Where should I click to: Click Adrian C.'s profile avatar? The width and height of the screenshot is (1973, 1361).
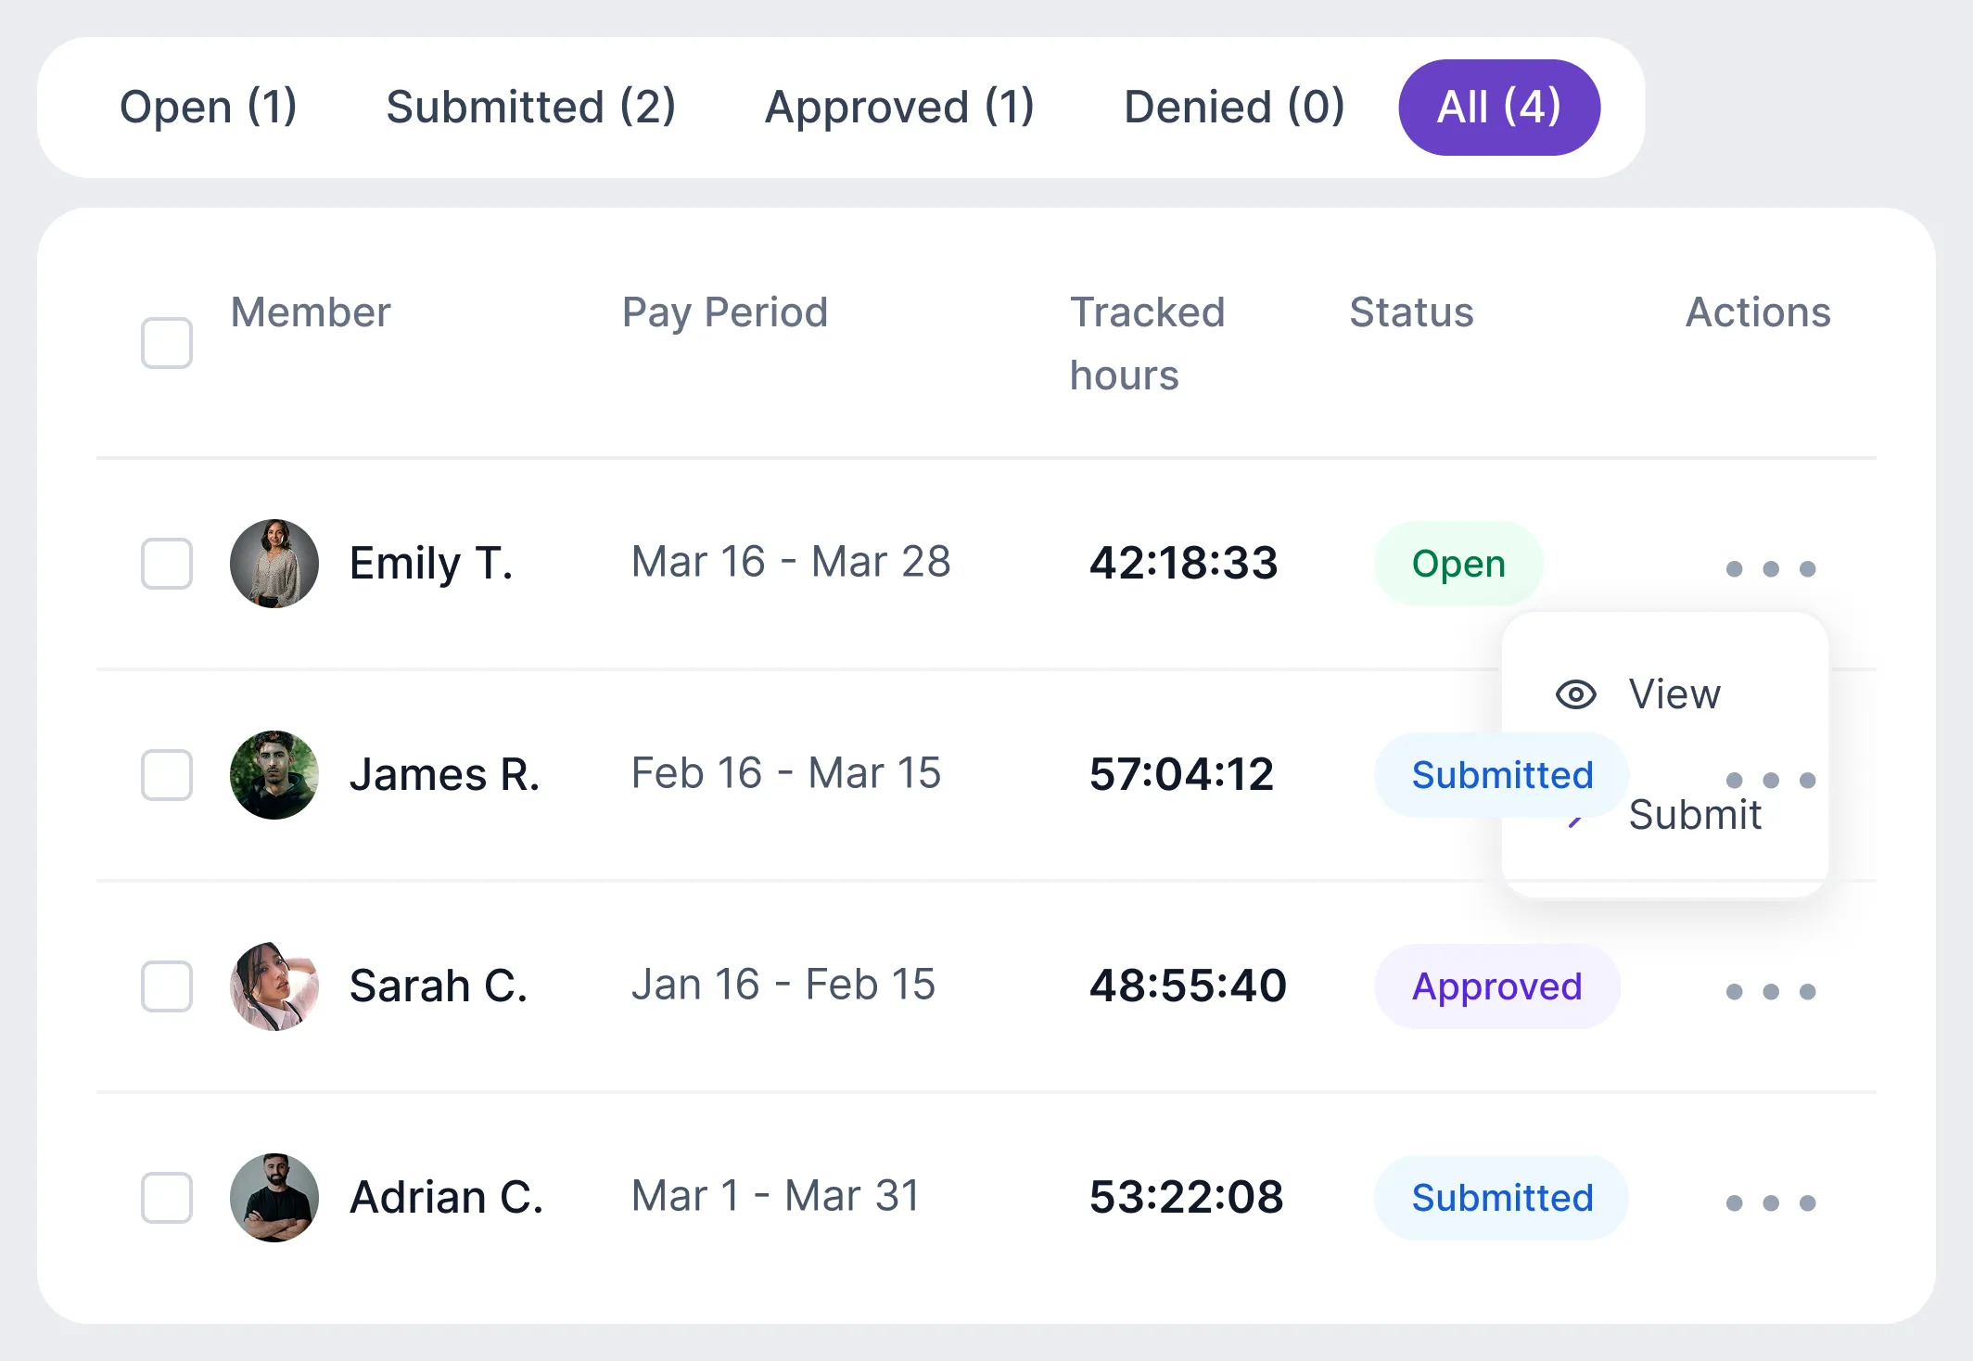274,1197
